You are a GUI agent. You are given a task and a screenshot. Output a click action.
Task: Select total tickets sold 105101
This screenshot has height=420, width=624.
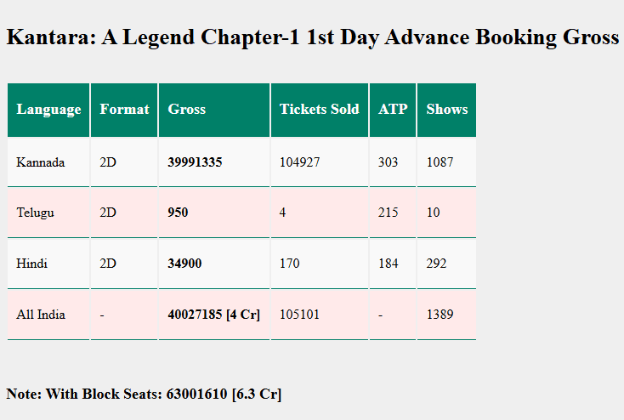point(300,315)
